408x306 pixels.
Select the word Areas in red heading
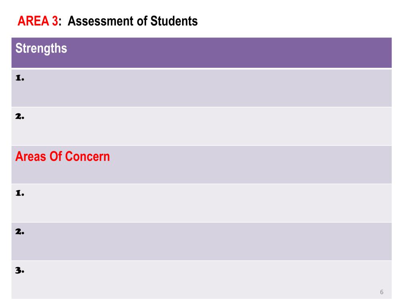point(31,157)
